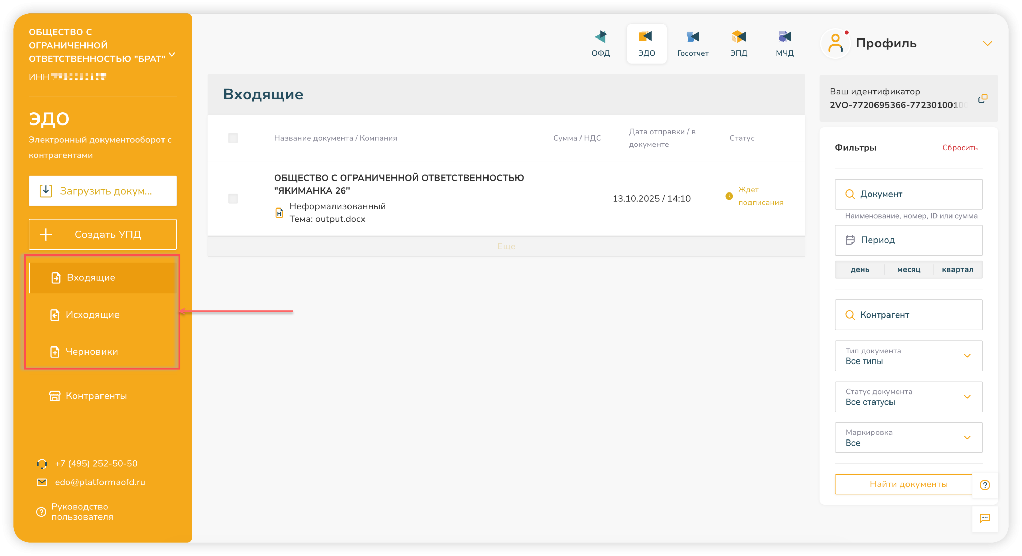Open the chat message icon
1022x556 pixels.
tap(985, 518)
